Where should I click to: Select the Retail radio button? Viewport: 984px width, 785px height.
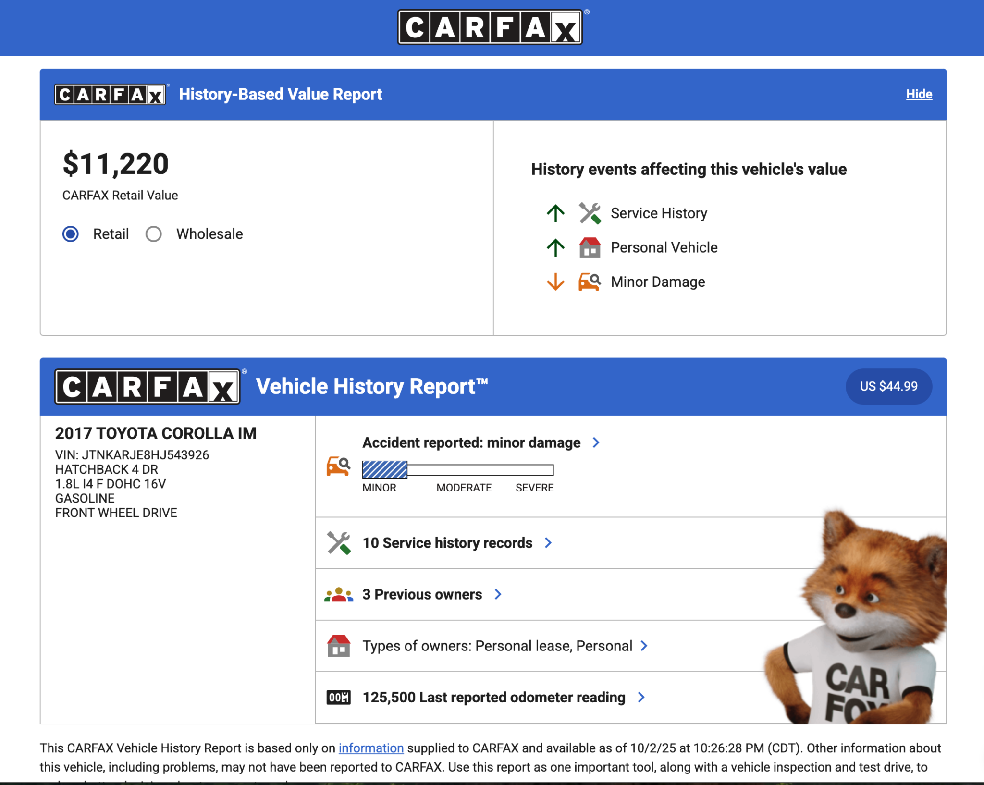tap(71, 234)
